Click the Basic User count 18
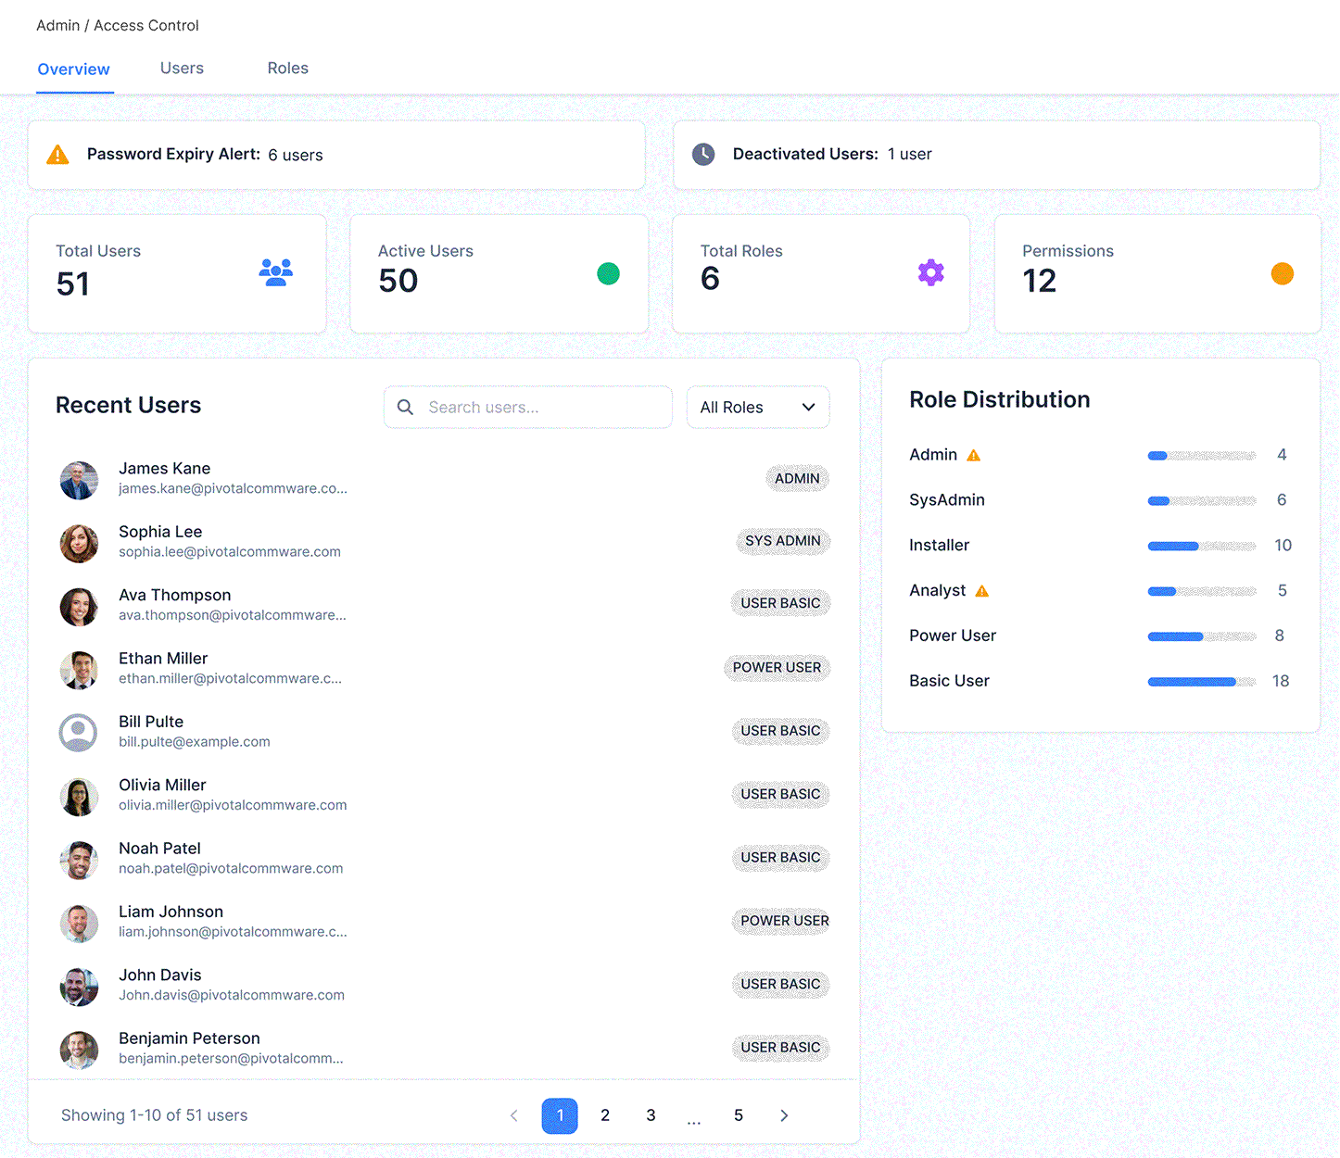The height and width of the screenshot is (1158, 1340). 1281,682
